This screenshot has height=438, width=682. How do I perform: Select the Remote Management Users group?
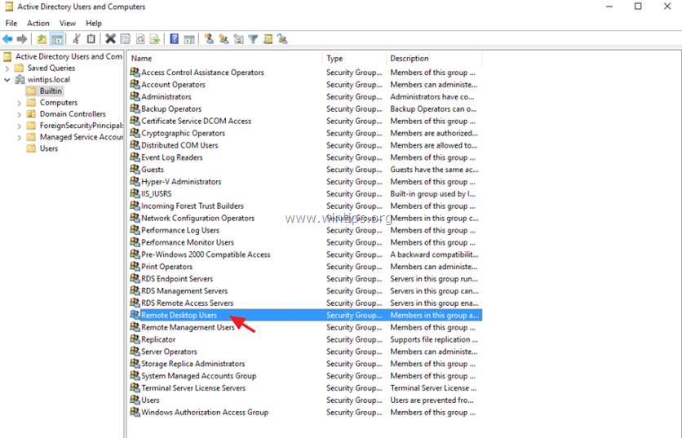click(x=306, y=327)
